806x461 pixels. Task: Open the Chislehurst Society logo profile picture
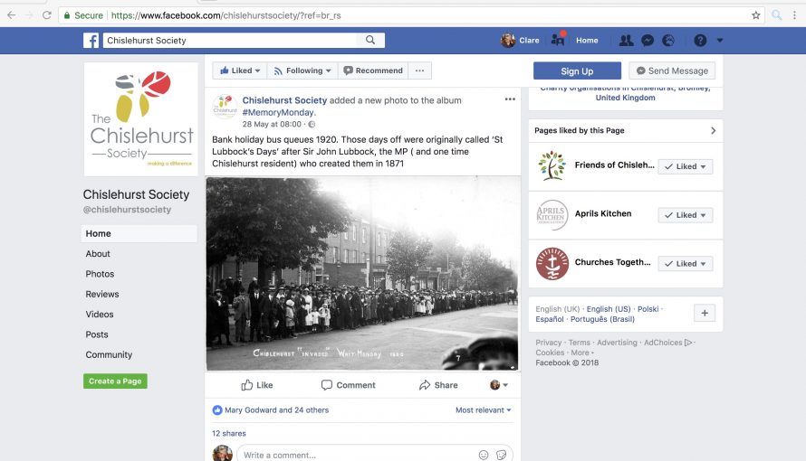(141, 119)
